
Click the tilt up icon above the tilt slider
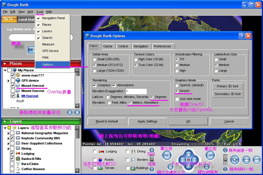pos(225,150)
